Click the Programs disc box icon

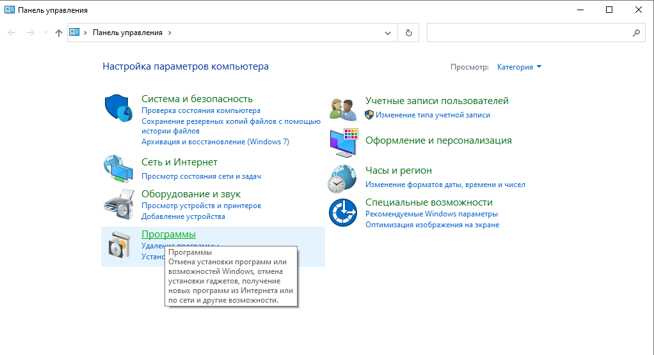point(120,245)
